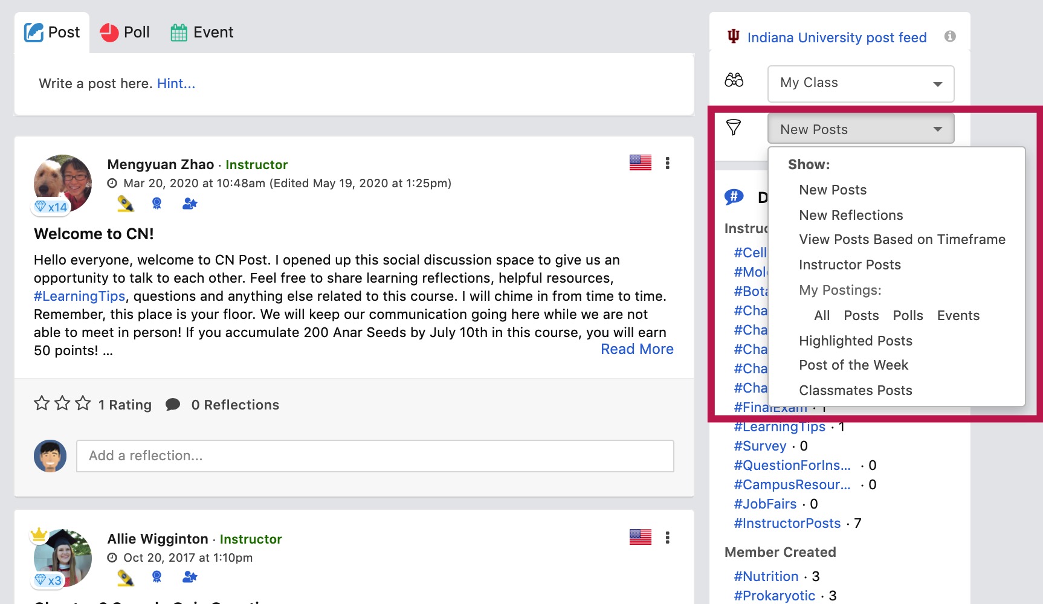Image resolution: width=1043 pixels, height=604 pixels.
Task: Open the #Prokaryotic hashtag
Action: coord(774,596)
